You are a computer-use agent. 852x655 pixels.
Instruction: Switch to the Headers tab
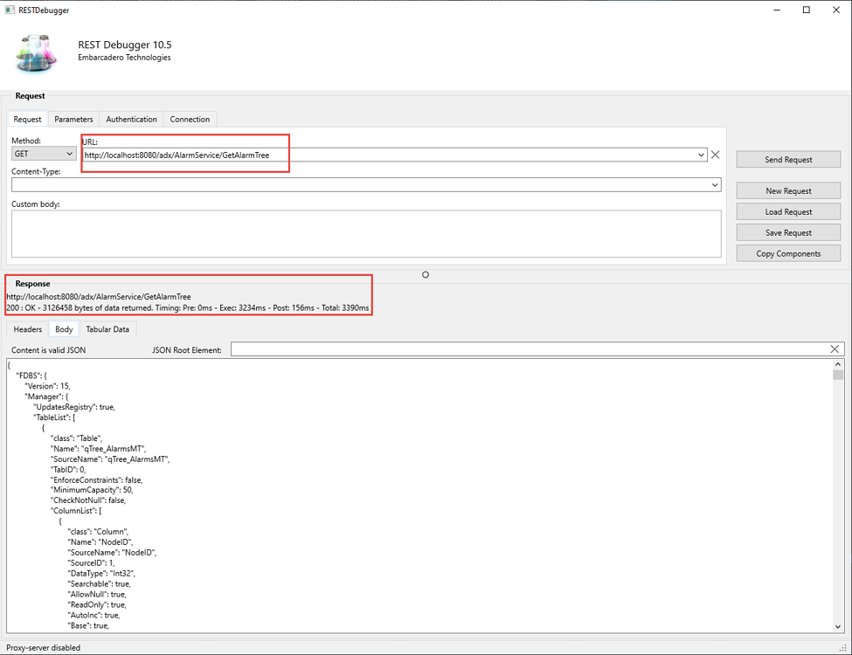(27, 329)
